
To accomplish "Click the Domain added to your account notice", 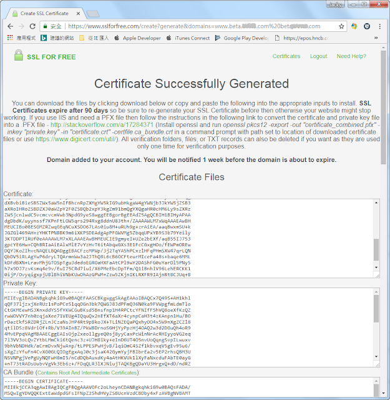I will click(x=192, y=160).
